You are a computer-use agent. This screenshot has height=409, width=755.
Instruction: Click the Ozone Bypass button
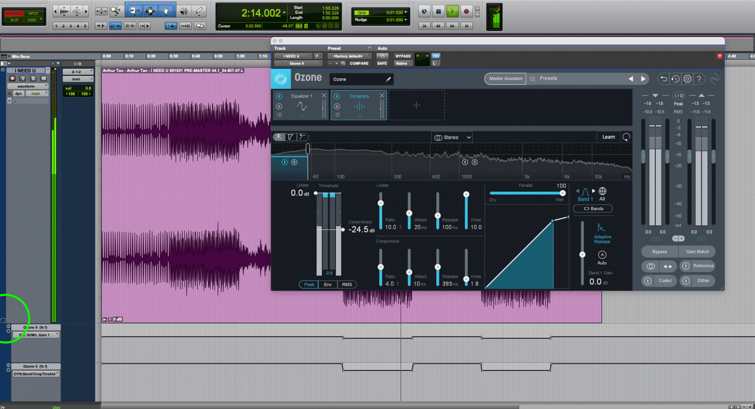tap(659, 252)
